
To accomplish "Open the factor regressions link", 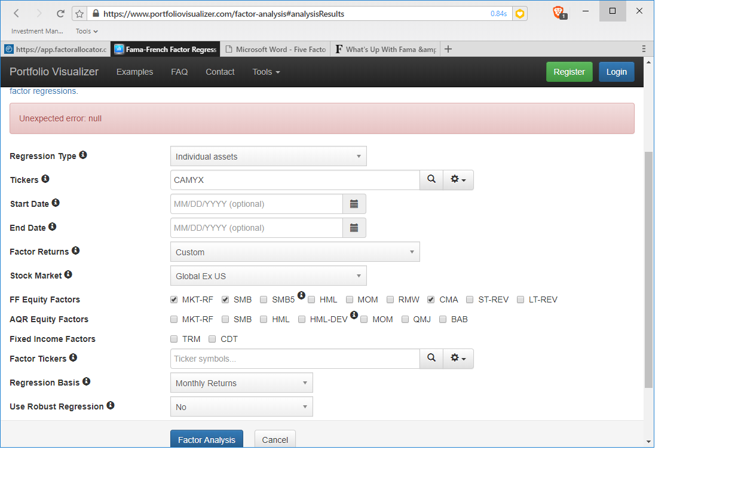I will click(44, 91).
